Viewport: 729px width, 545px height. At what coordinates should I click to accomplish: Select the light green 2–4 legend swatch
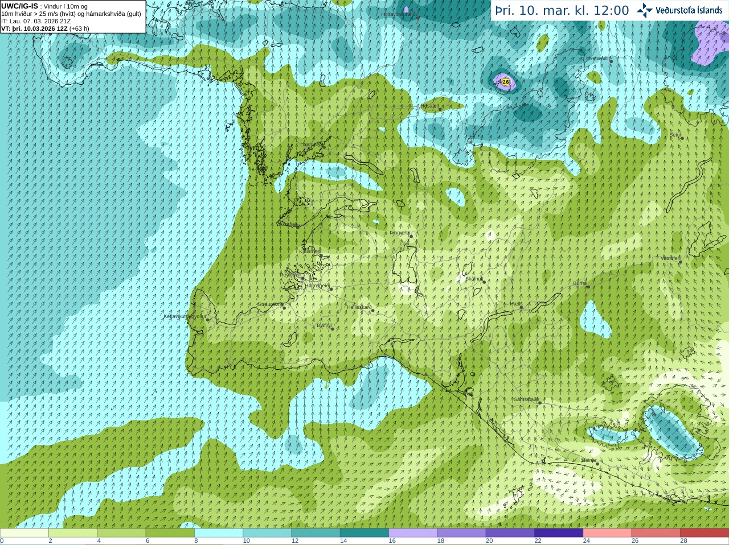[73, 533]
